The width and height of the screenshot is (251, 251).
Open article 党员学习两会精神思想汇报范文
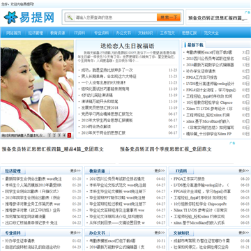pos(107,114)
